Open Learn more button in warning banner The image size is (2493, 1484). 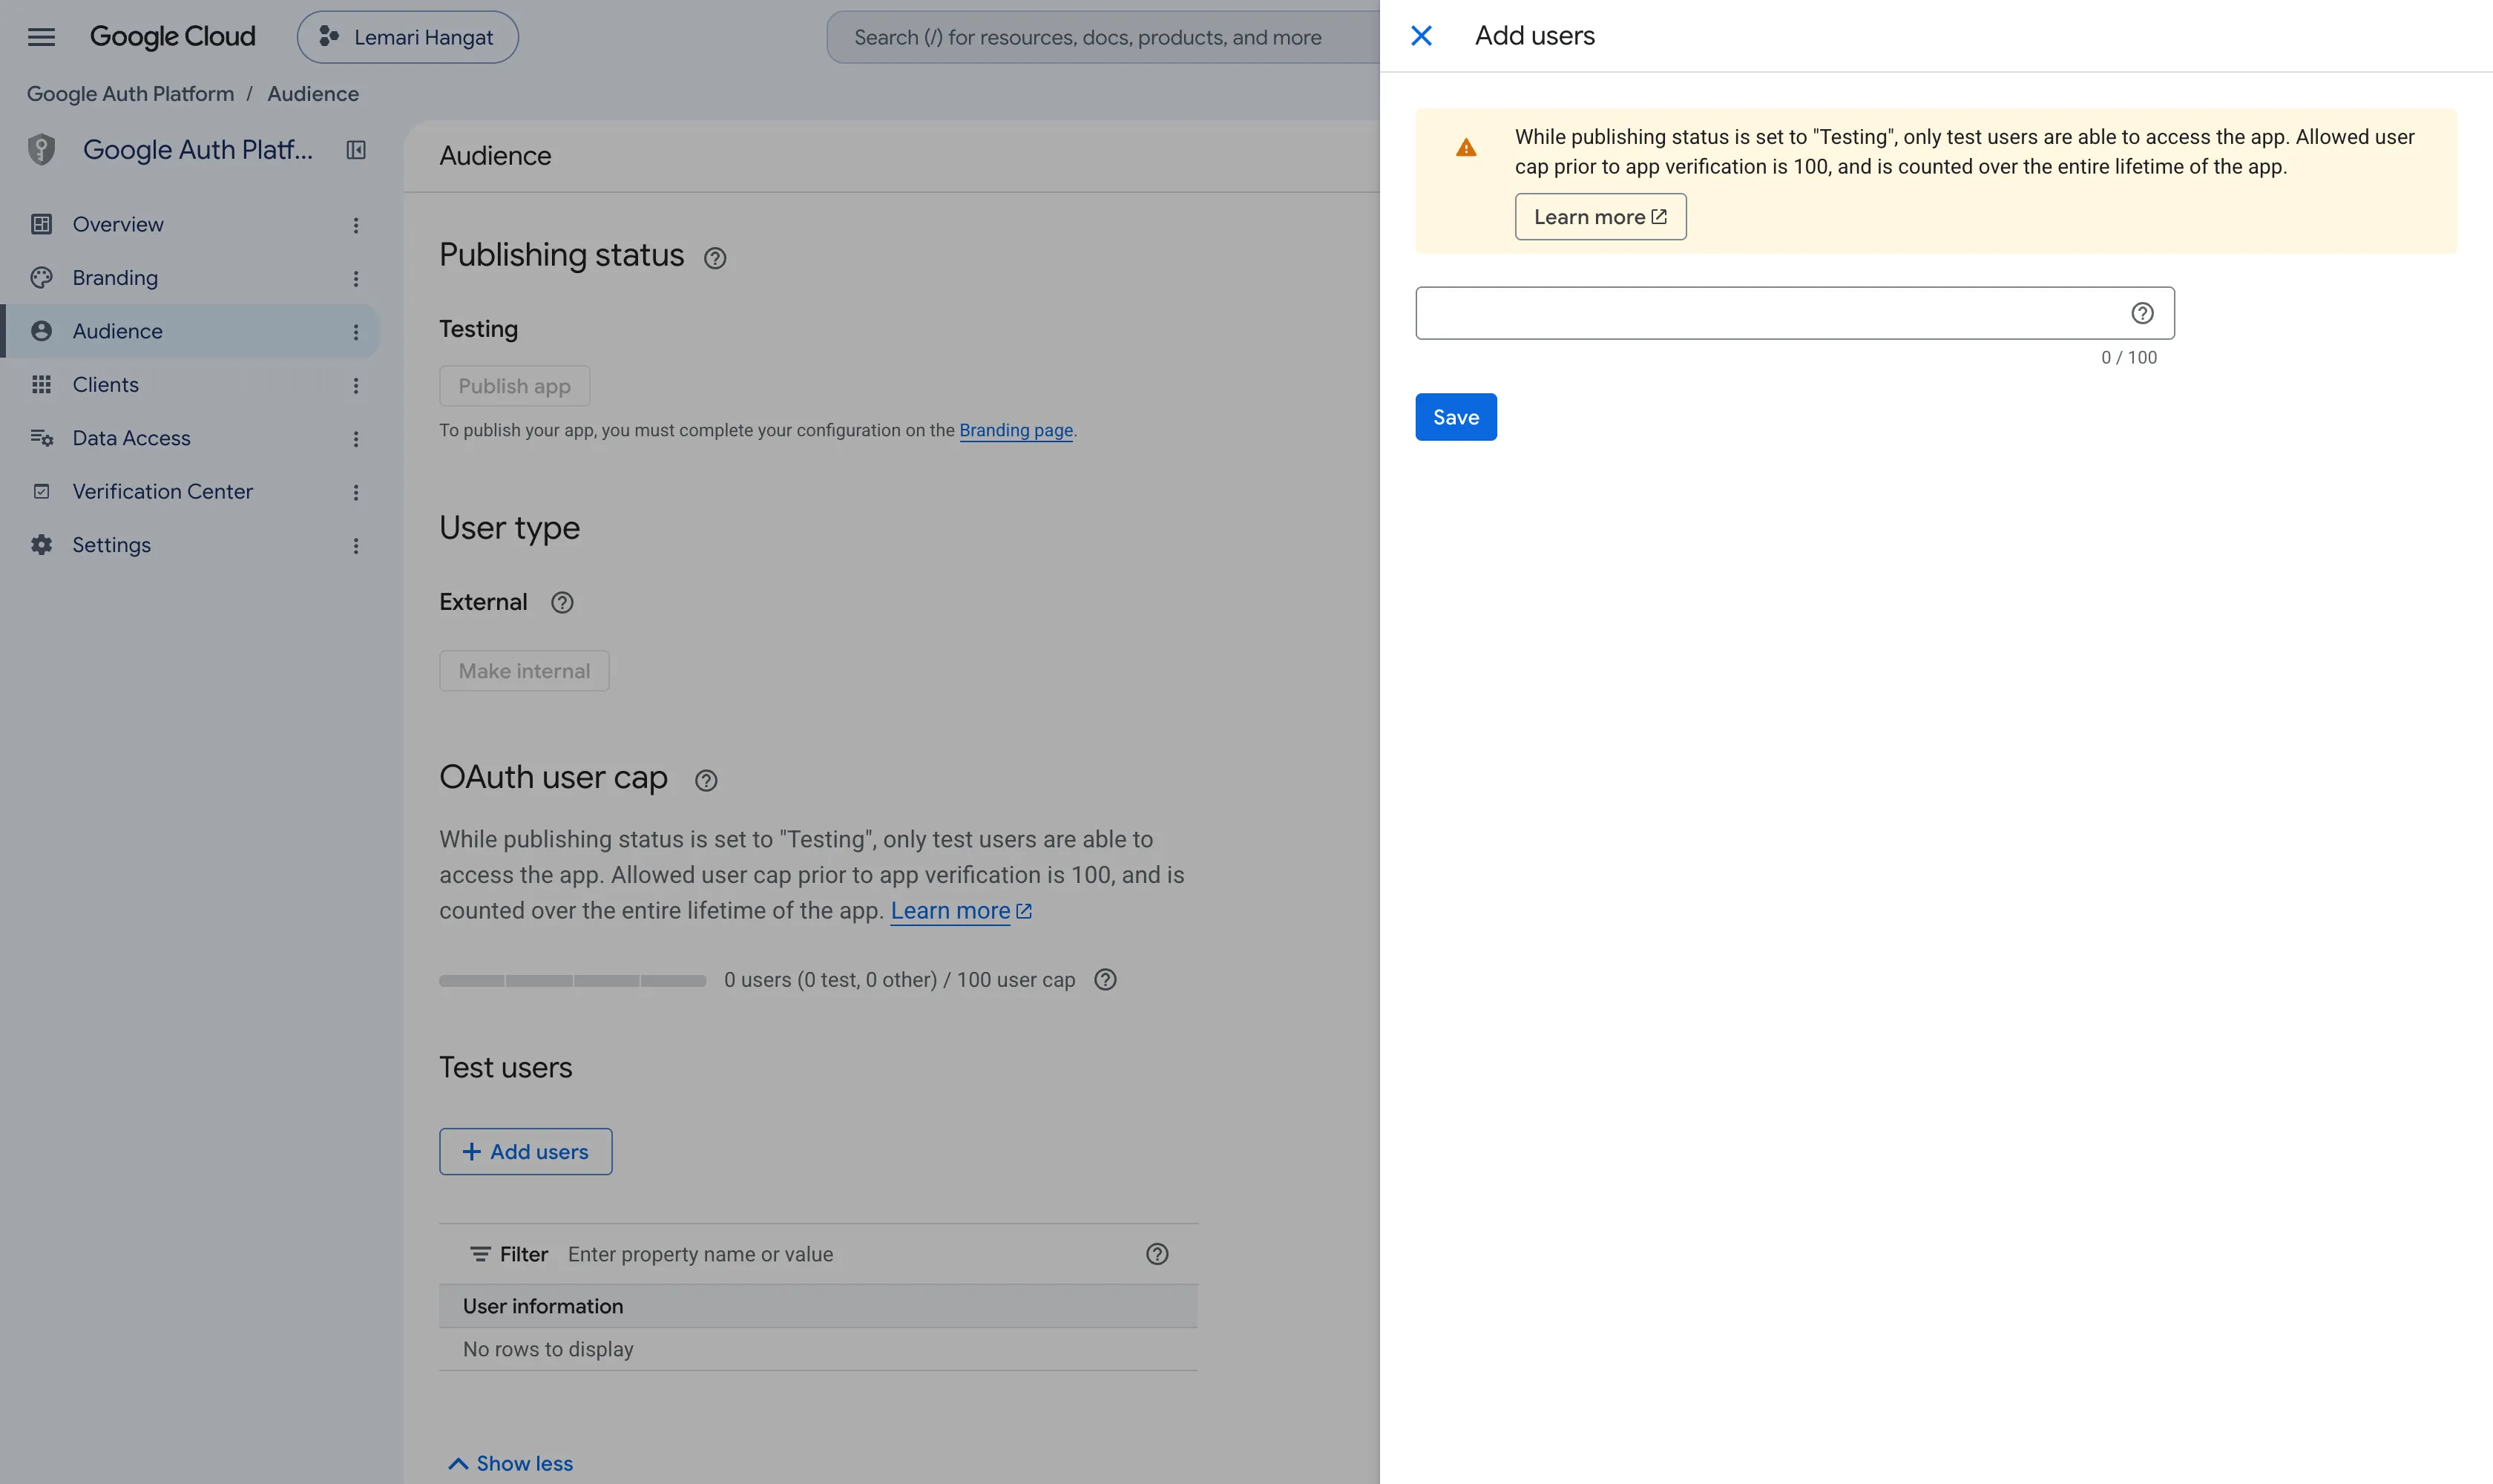click(x=1600, y=217)
